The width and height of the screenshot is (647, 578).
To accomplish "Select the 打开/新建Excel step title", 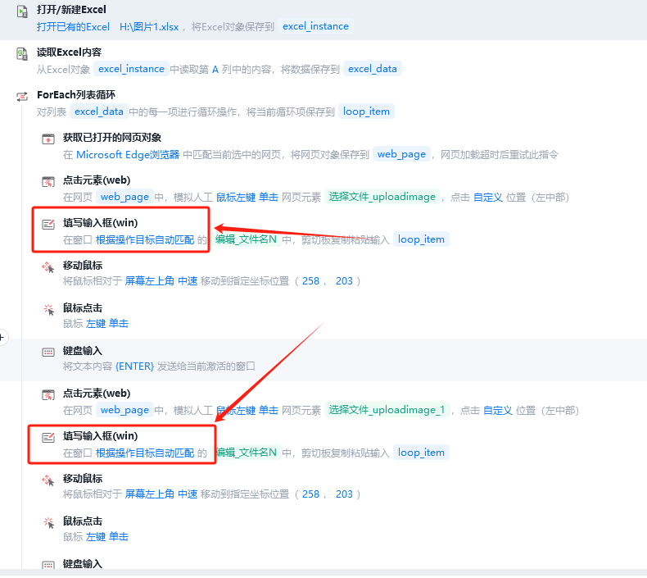I will 71,10.
